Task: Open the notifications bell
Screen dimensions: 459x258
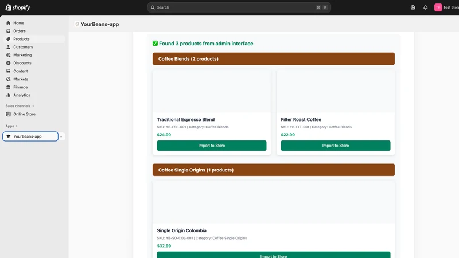Action: tap(425, 7)
